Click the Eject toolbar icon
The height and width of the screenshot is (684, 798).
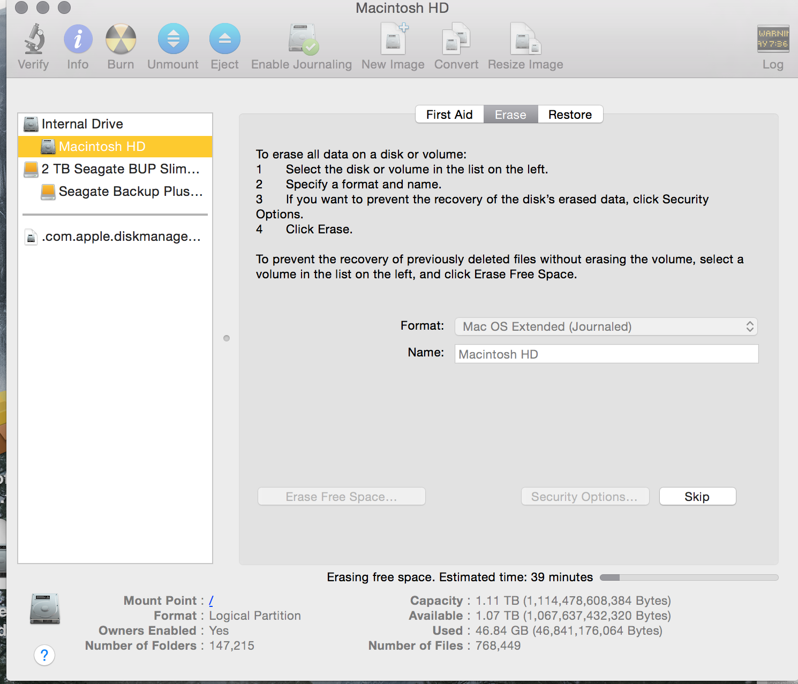coord(225,39)
